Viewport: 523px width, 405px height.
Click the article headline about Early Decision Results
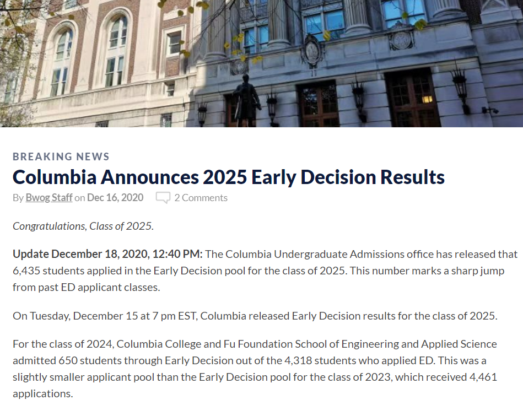(x=229, y=177)
